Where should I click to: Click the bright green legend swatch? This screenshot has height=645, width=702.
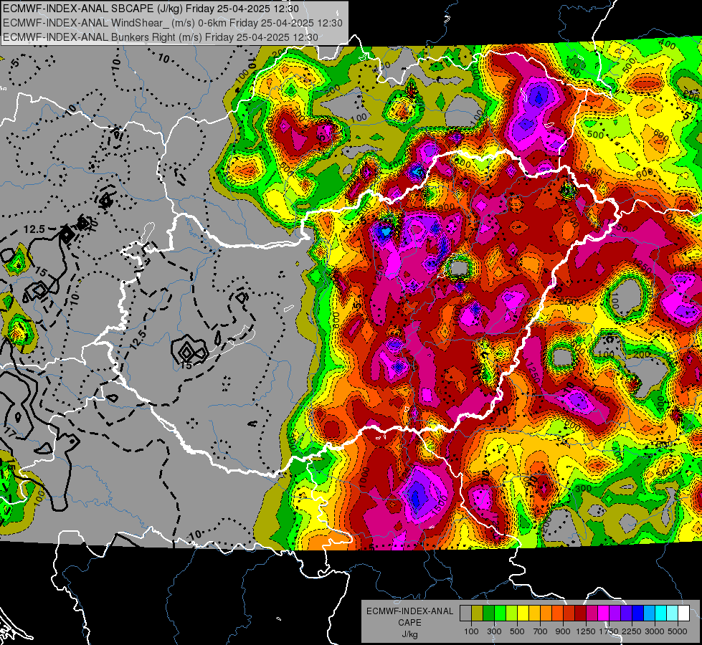[x=500, y=613]
